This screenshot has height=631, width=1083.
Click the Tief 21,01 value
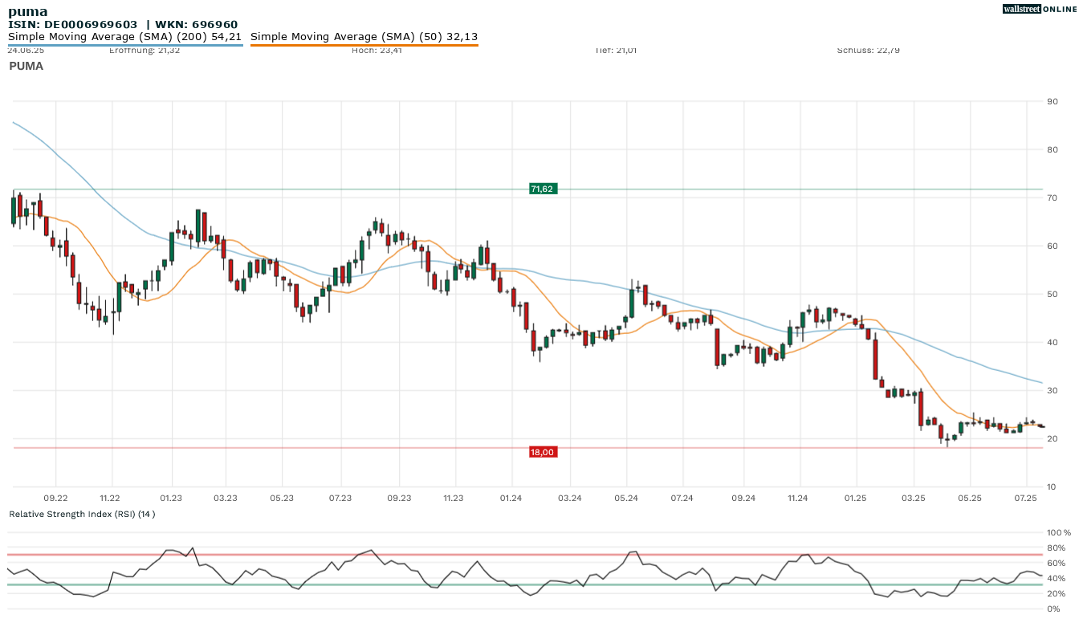(x=616, y=50)
